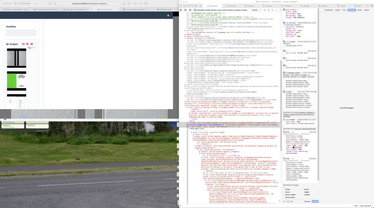This screenshot has width=374, height=208.
Task: Click the Safari sidebar toggle icon
Action: 15,3
